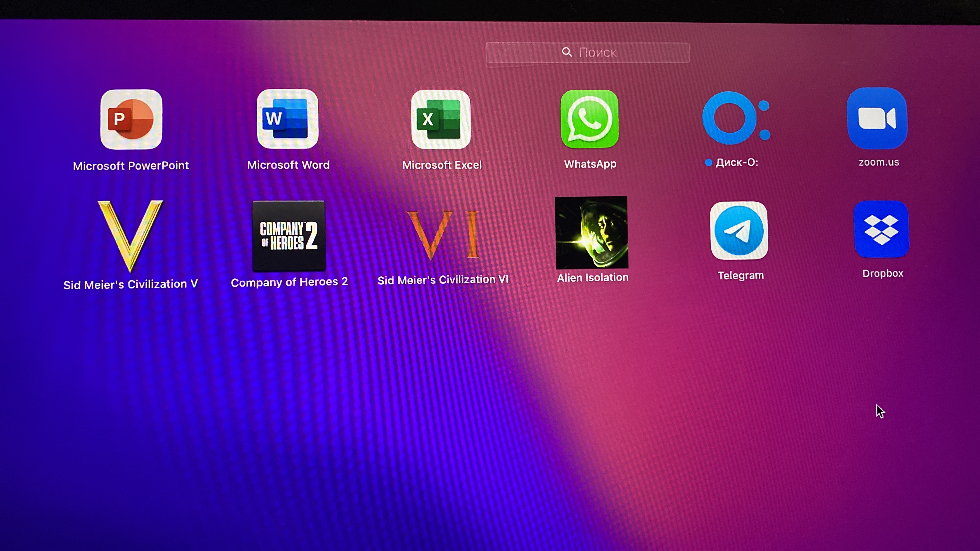This screenshot has height=551, width=980.
Task: Open the Alien Isolation game icon
Action: click(592, 232)
